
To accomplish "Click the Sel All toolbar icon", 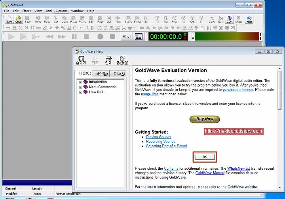I will [137, 19].
